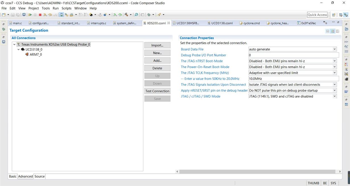Viewport: 350px width, 186px height.
Task: Open JTAG Signals Isolation Upon Disconnect dropdown
Action: coord(335,85)
